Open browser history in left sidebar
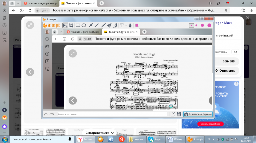The image size is (256, 143). [4, 10]
